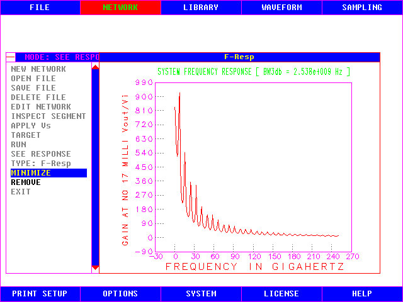This screenshot has width=403, height=302.
Task: Click the MODE panel system menu box
Action: point(11,57)
